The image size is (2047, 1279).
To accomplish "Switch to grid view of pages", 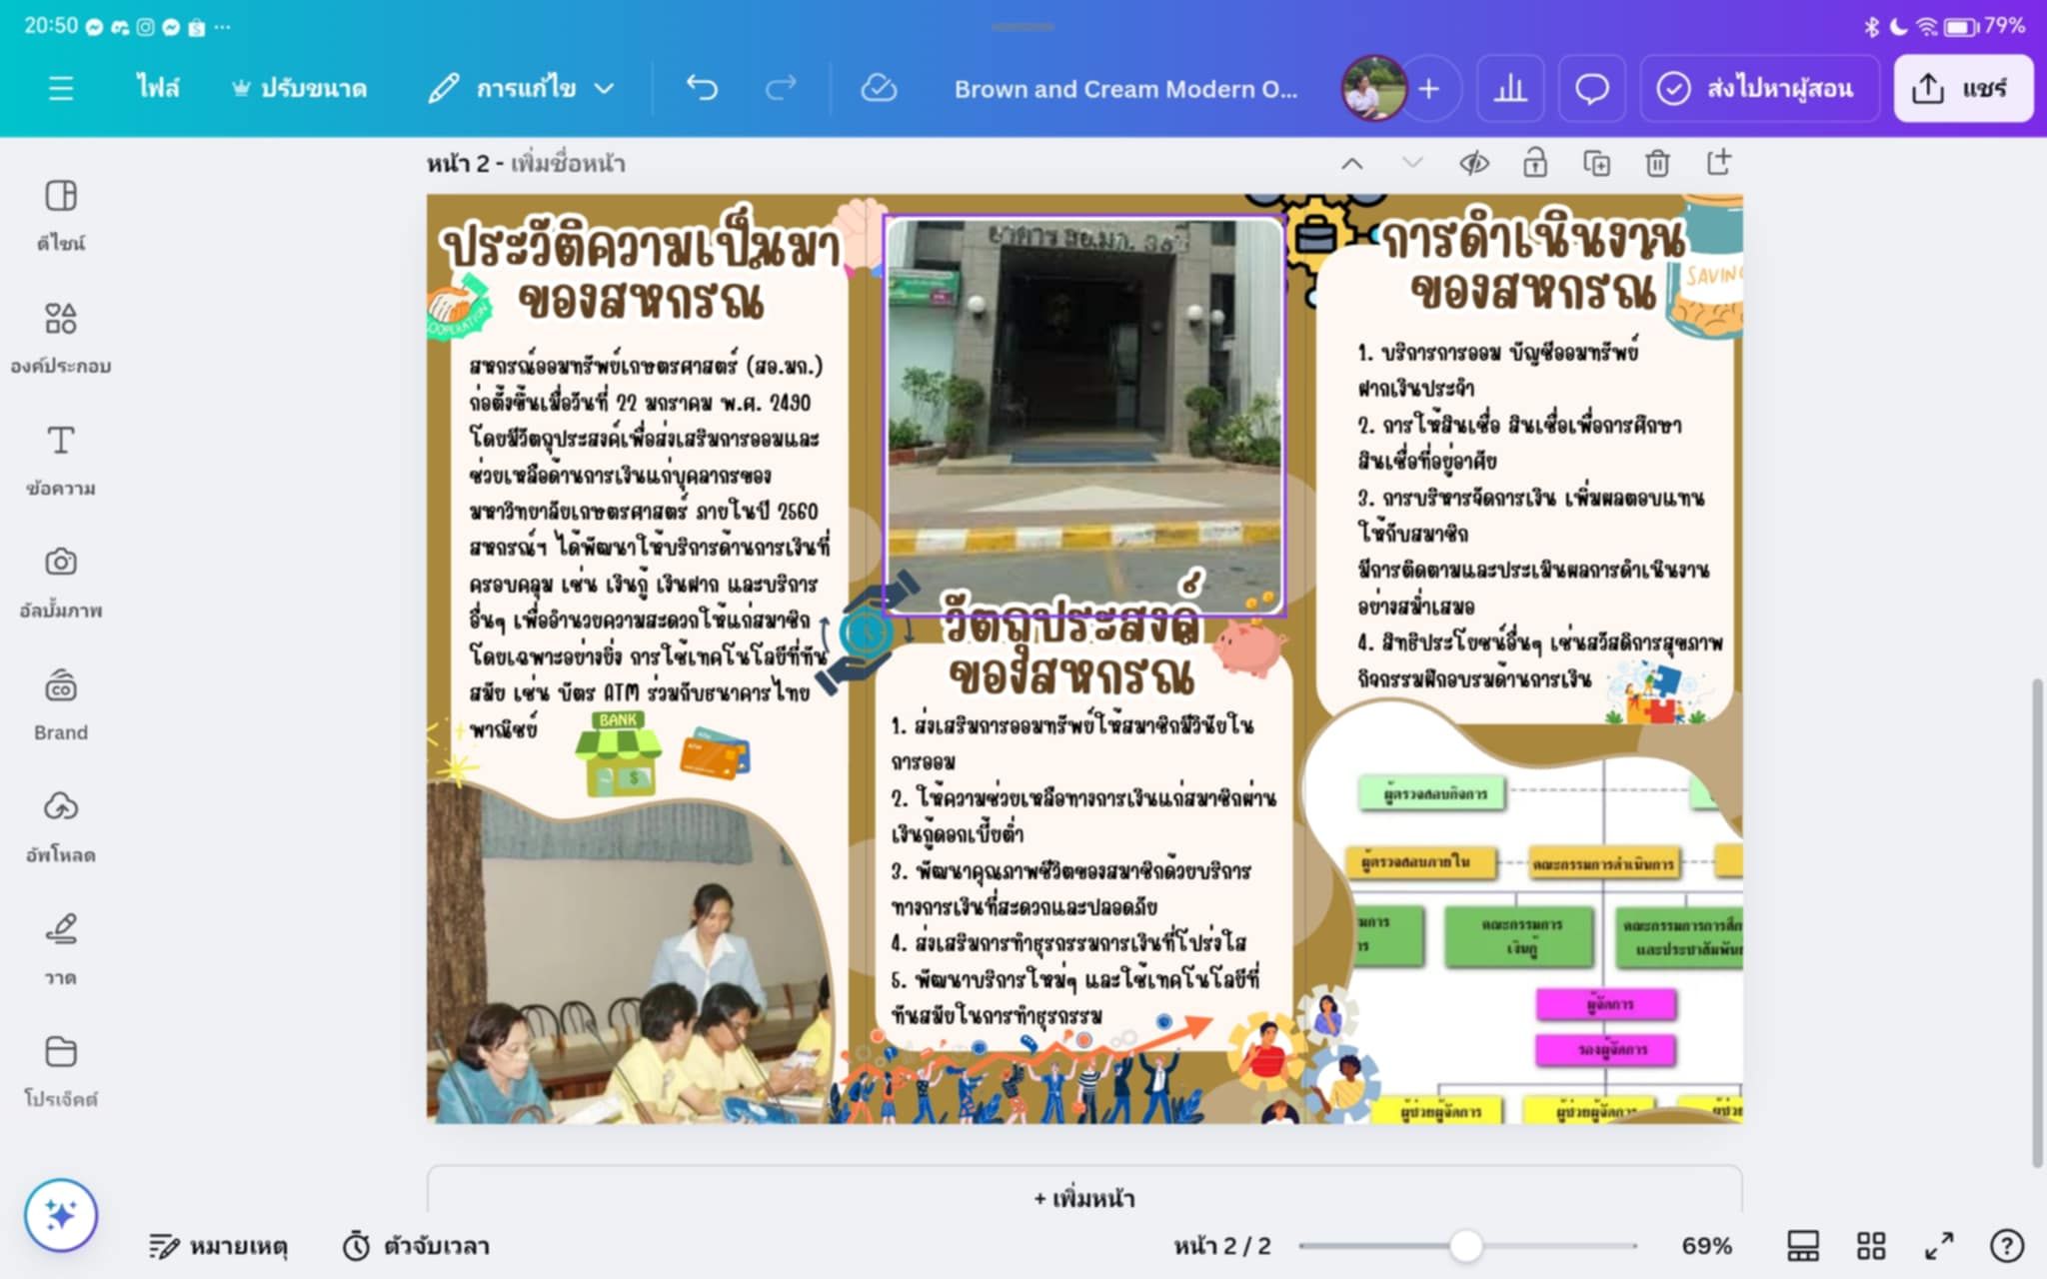I will 1870,1246.
